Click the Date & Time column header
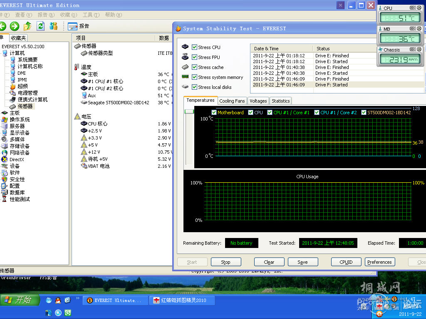Viewport: 426px width, 319px height. pyautogui.click(x=282, y=49)
